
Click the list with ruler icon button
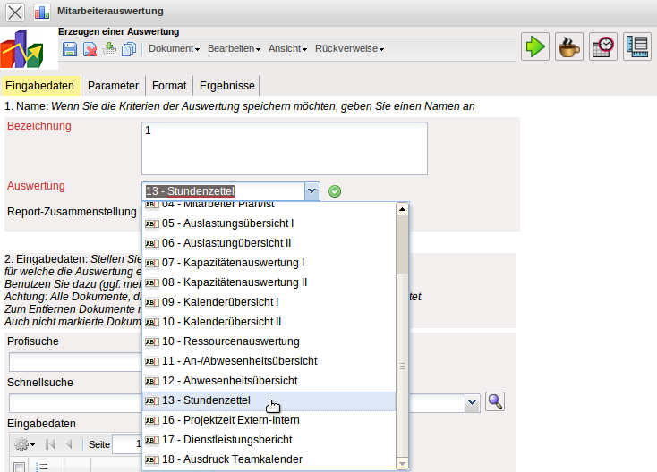click(637, 47)
